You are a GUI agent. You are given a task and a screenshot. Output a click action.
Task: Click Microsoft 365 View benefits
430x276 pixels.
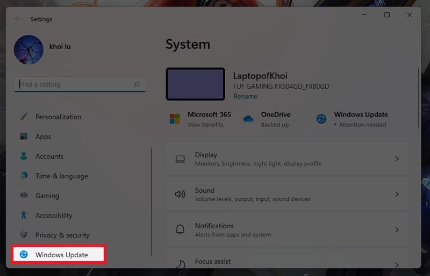[x=205, y=125]
